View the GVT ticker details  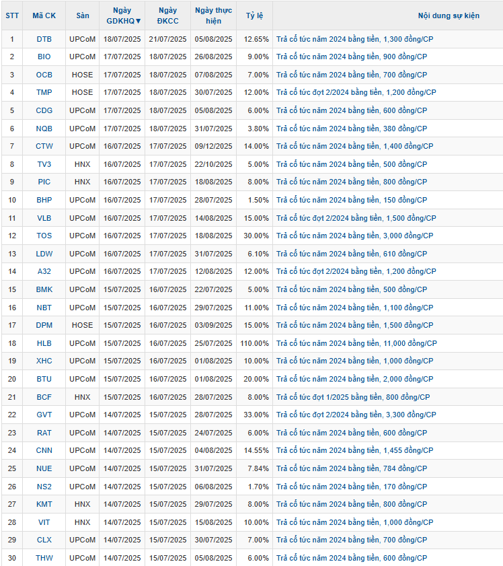(x=44, y=415)
